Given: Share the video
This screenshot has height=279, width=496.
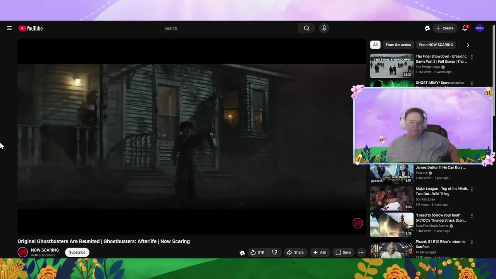Looking at the screenshot, I should coord(295,252).
